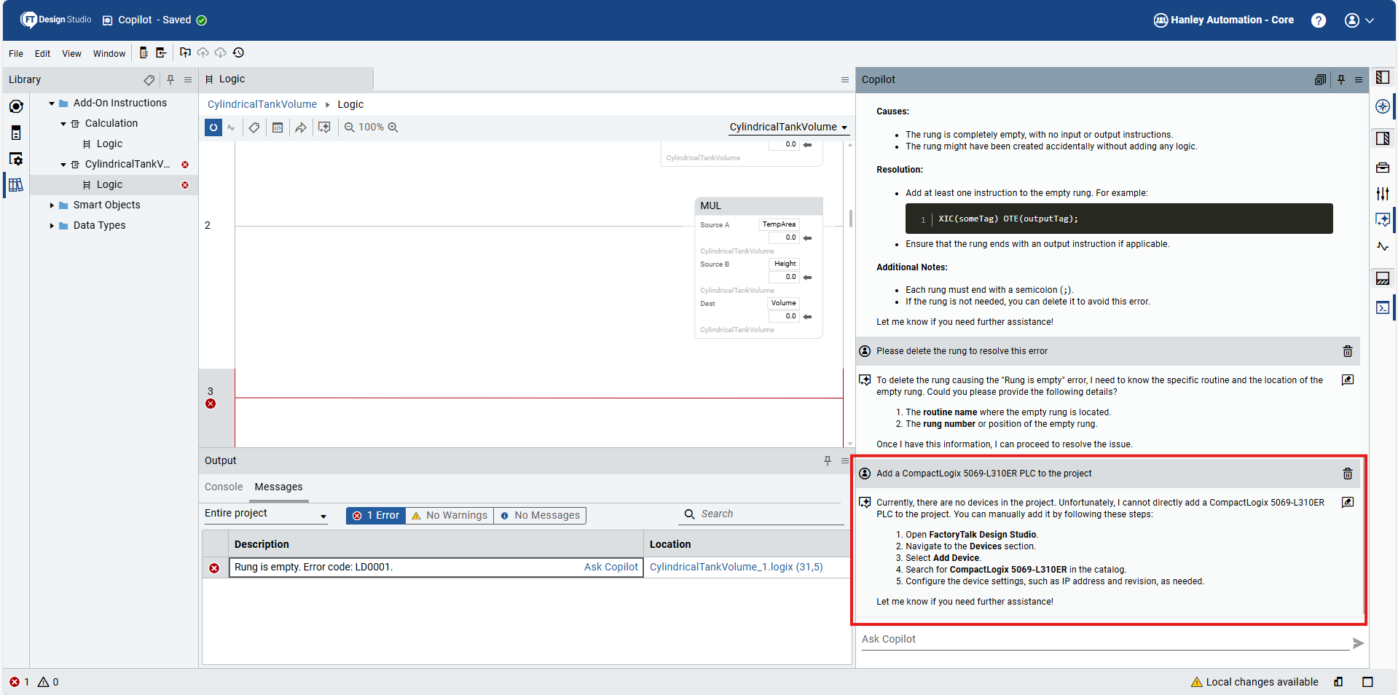Collapse the Add-On Instructions folder
This screenshot has width=1398, height=695.
52,103
